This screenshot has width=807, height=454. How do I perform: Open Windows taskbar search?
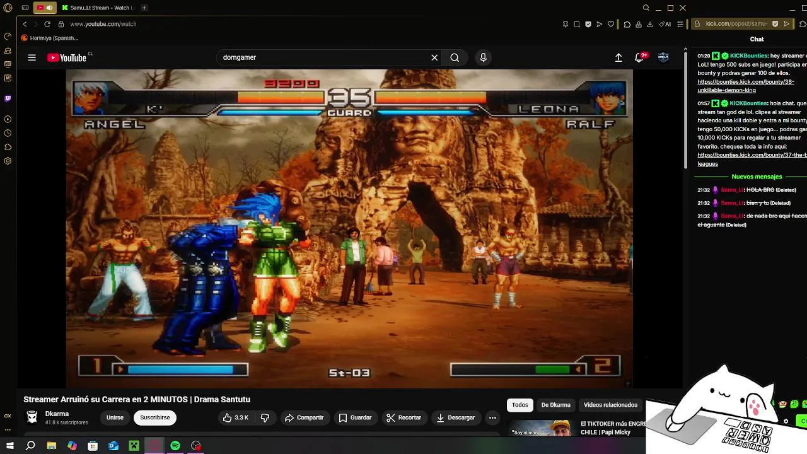30,446
